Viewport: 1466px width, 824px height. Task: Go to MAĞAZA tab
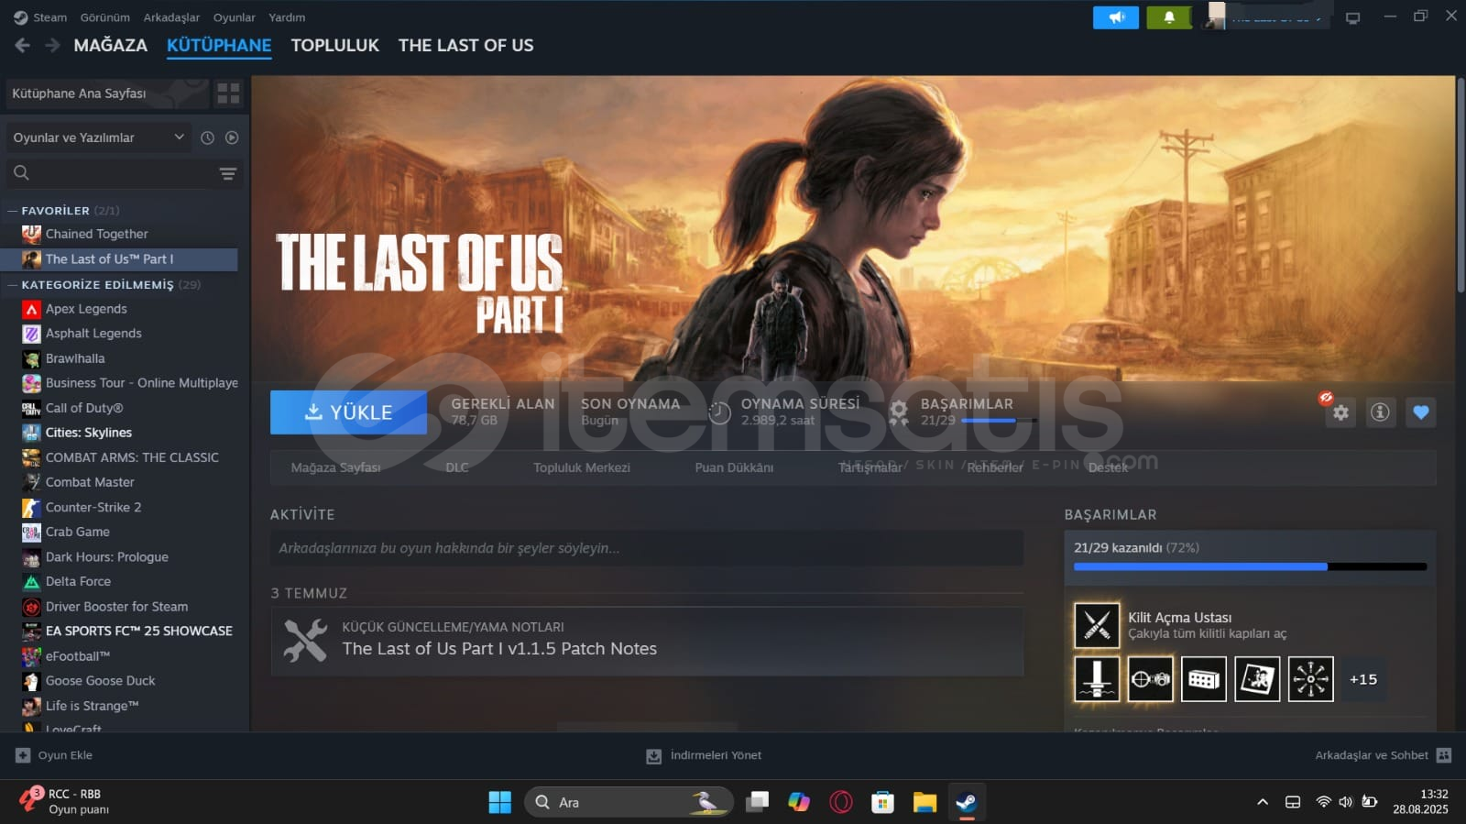point(111,45)
